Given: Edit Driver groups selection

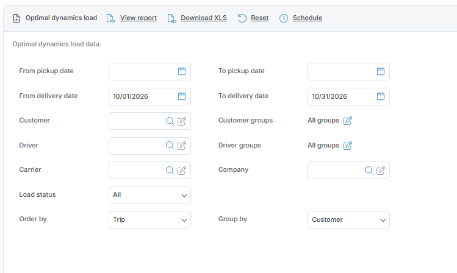Looking at the screenshot, I should pos(348,146).
